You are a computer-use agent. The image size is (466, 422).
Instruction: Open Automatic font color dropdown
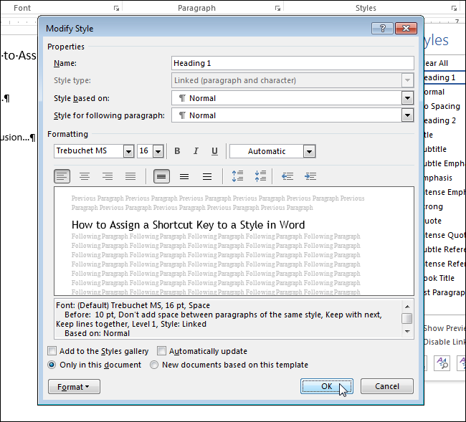[309, 151]
